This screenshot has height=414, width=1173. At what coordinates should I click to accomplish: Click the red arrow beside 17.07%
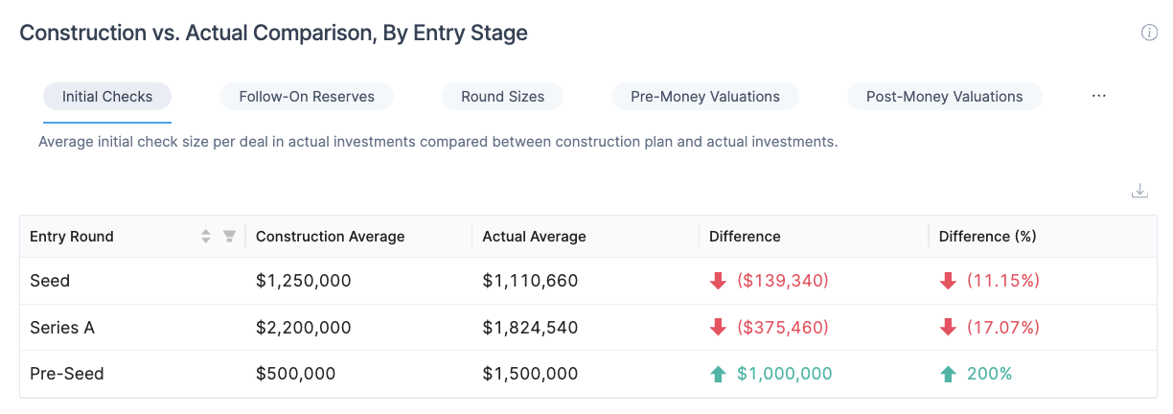click(x=948, y=328)
